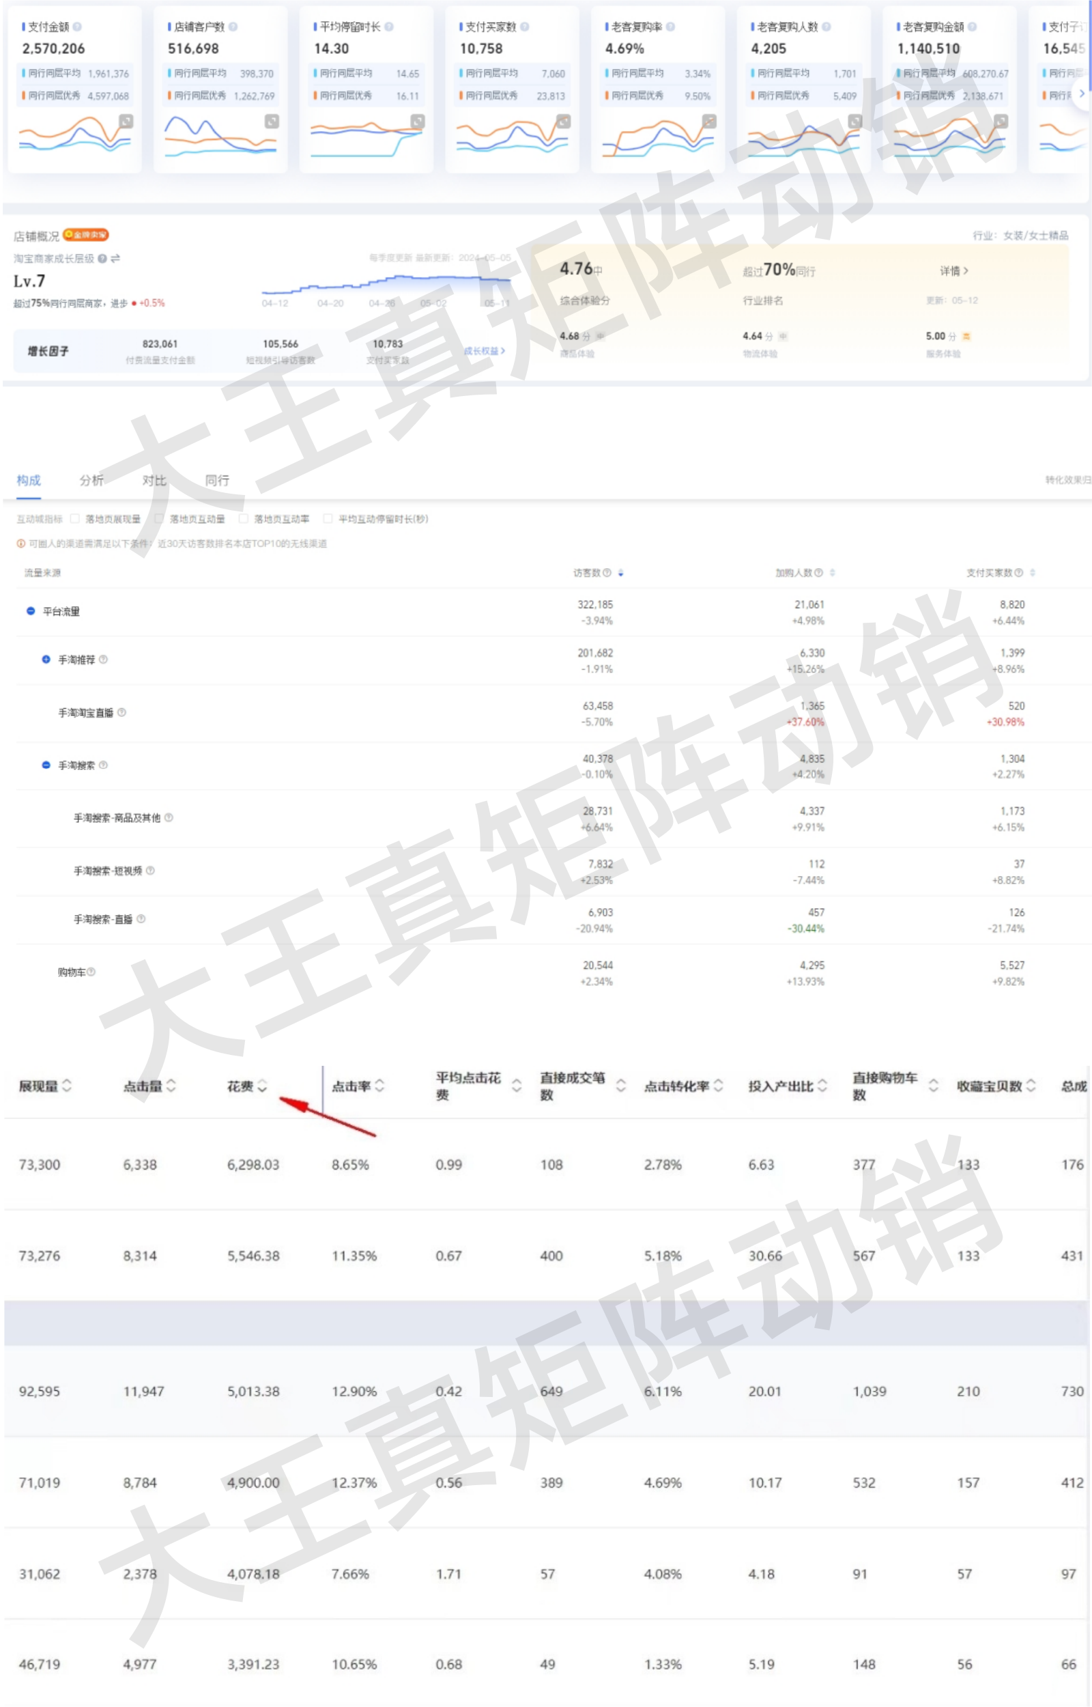The width and height of the screenshot is (1092, 1707).
Task: Check the 落地页互动率 checkbox
Action: [243, 519]
